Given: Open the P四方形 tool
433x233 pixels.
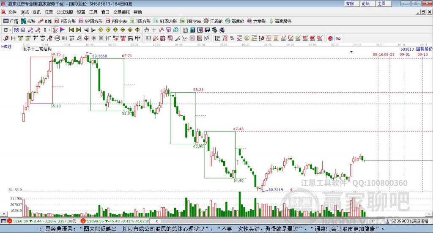Looking at the screenshot, I should 65,21.
